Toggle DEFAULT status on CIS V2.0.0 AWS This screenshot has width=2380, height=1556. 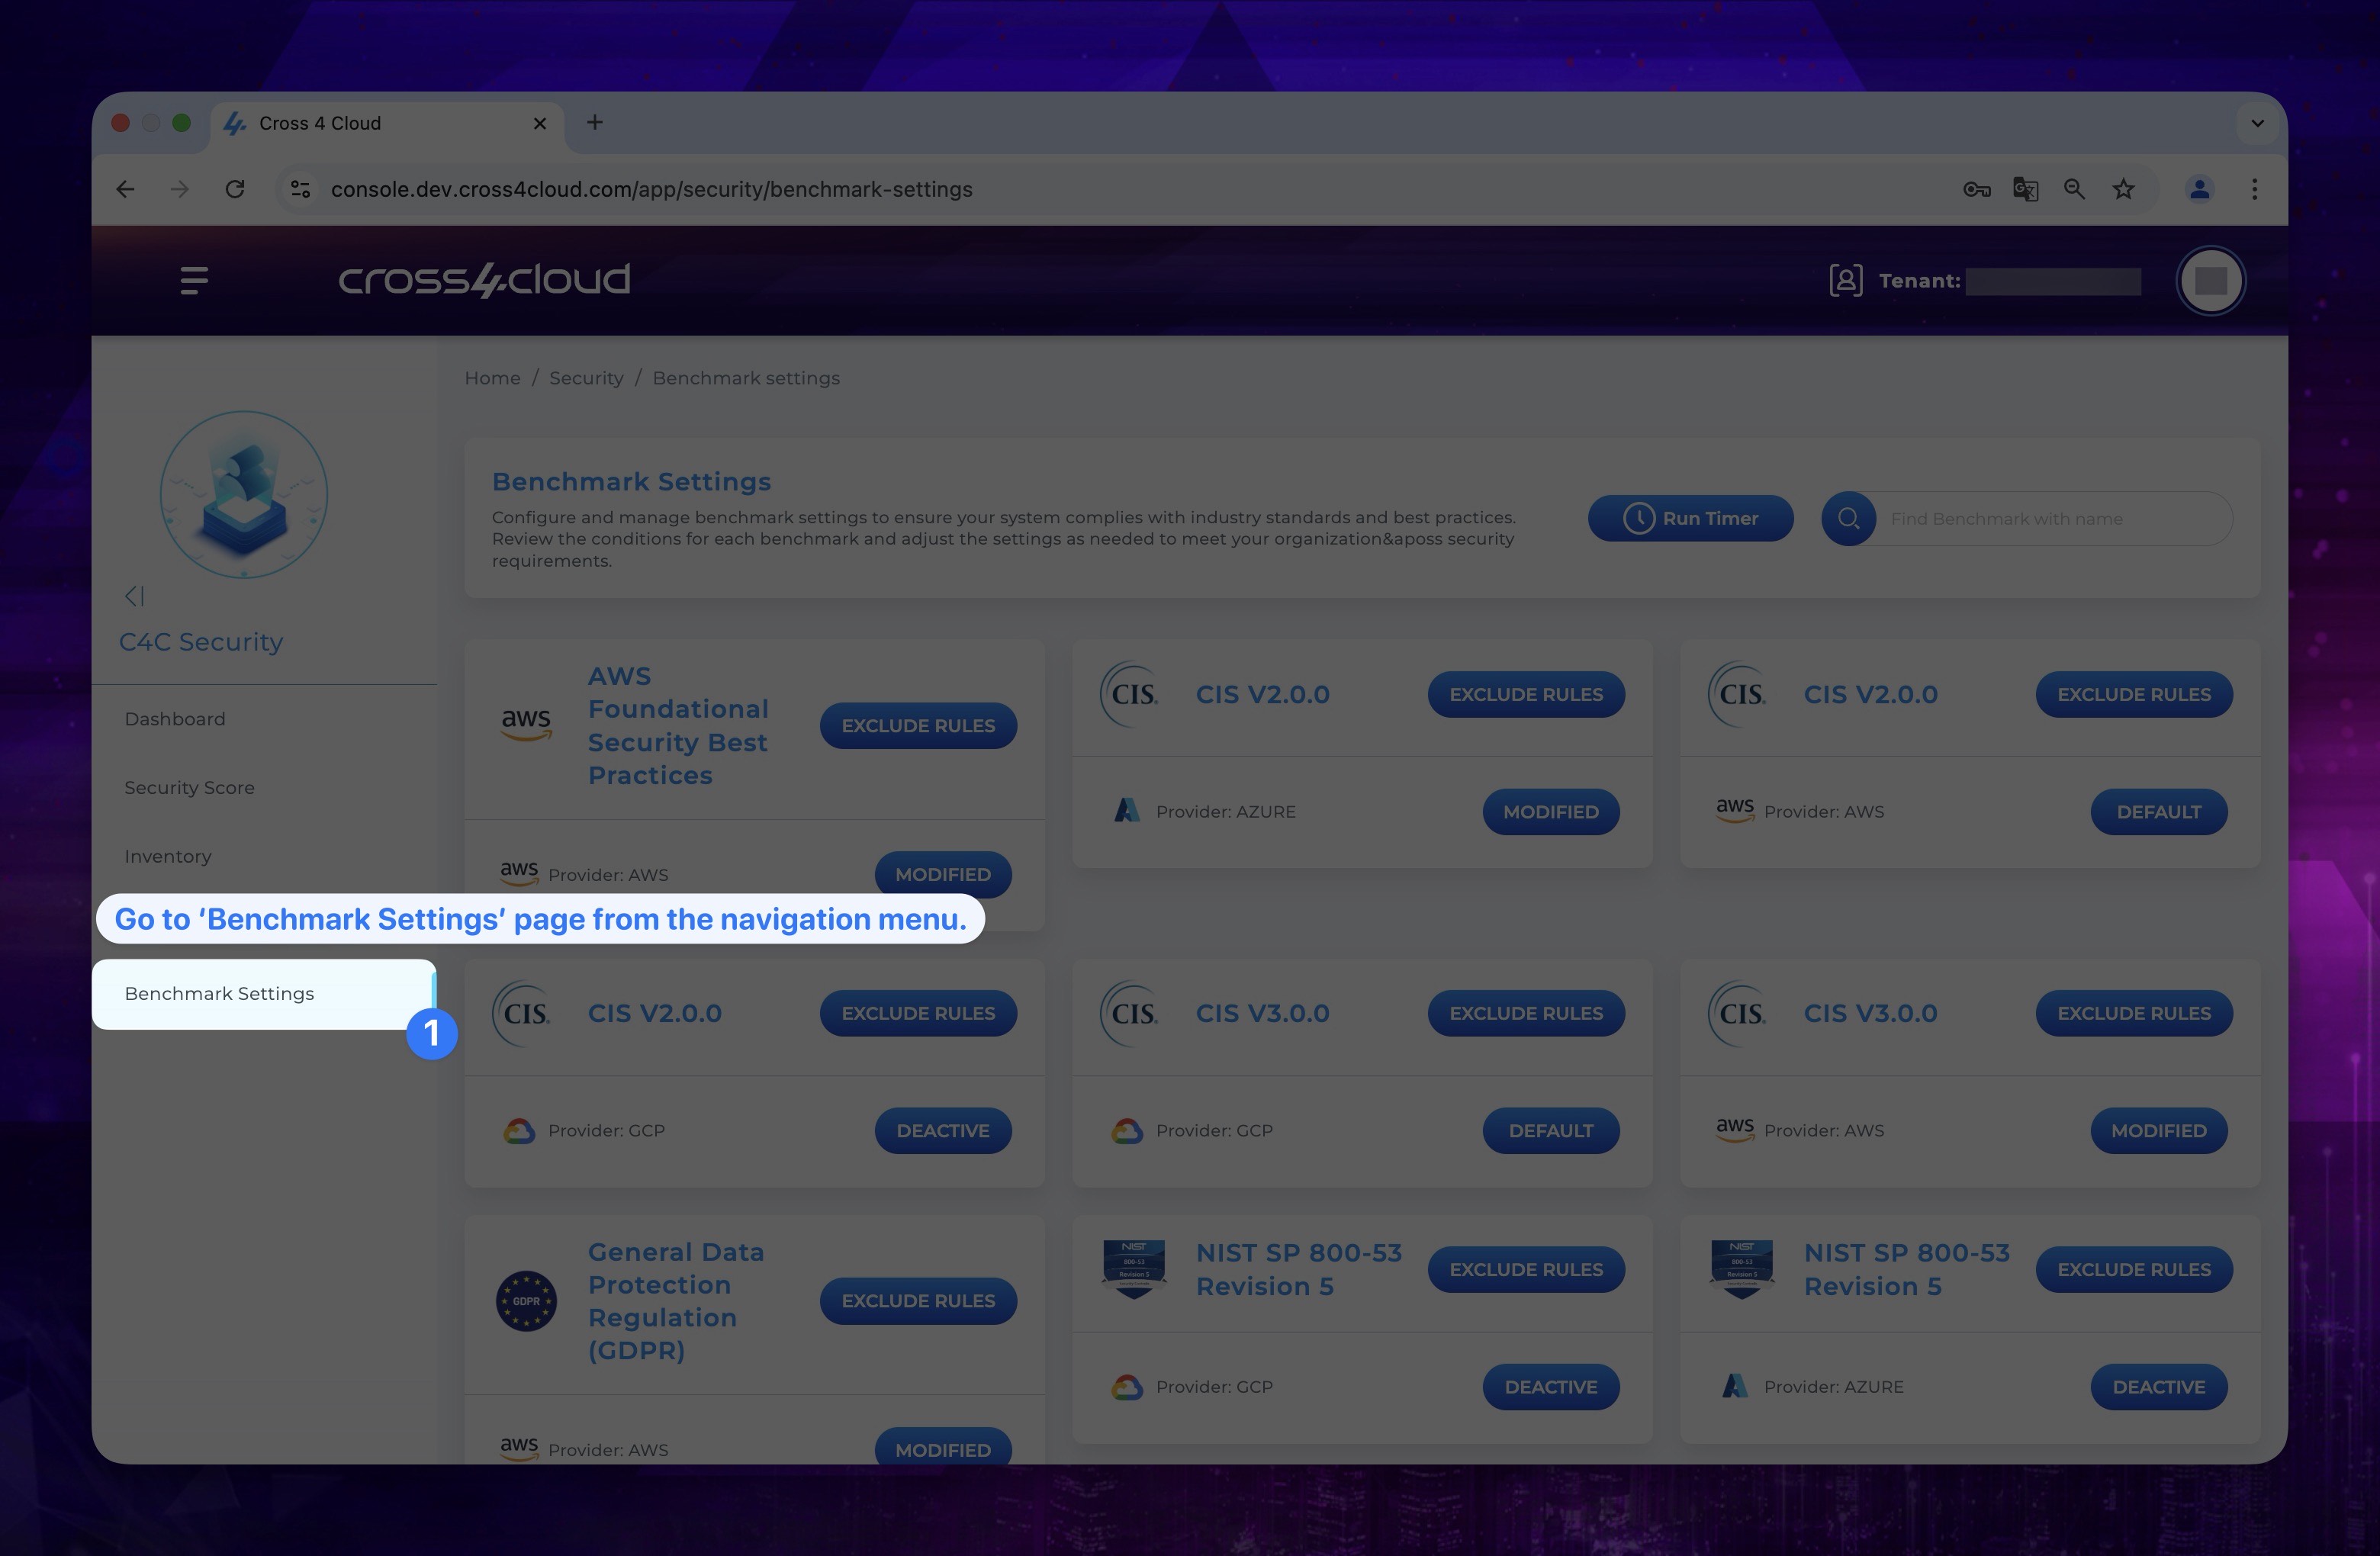pyautogui.click(x=2158, y=811)
